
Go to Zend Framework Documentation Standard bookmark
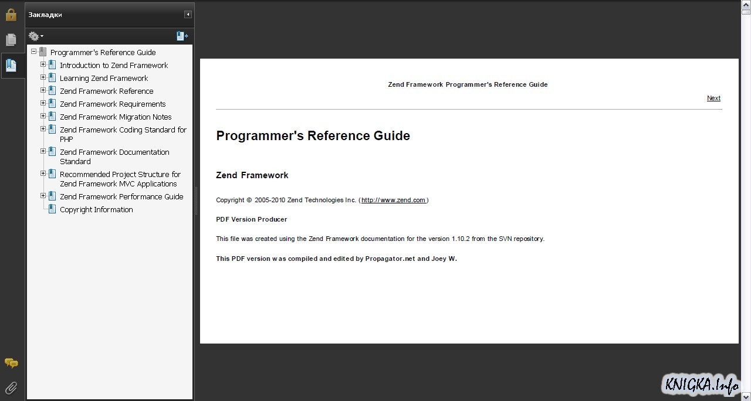coord(114,157)
